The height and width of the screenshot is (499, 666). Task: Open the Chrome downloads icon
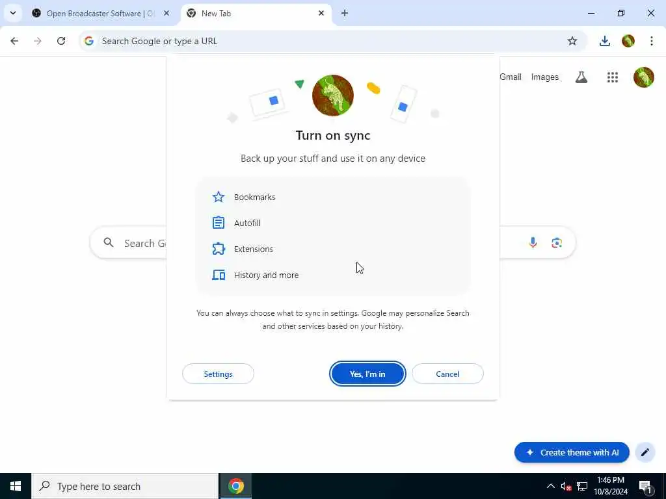click(604, 41)
